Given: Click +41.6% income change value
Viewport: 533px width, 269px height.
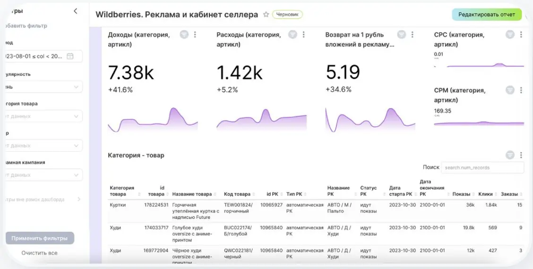Looking at the screenshot, I should click(x=120, y=90).
